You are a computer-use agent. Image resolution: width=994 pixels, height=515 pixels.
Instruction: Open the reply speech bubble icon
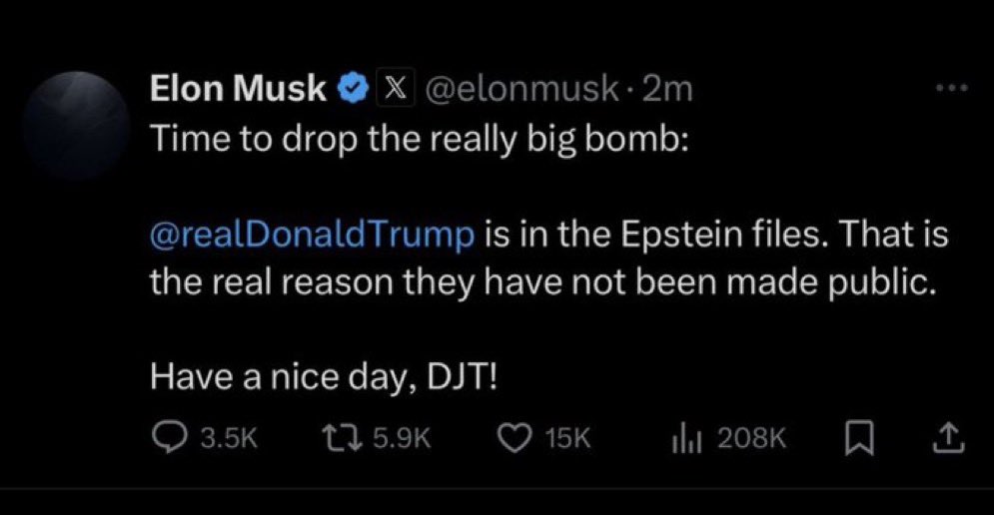coord(171,438)
